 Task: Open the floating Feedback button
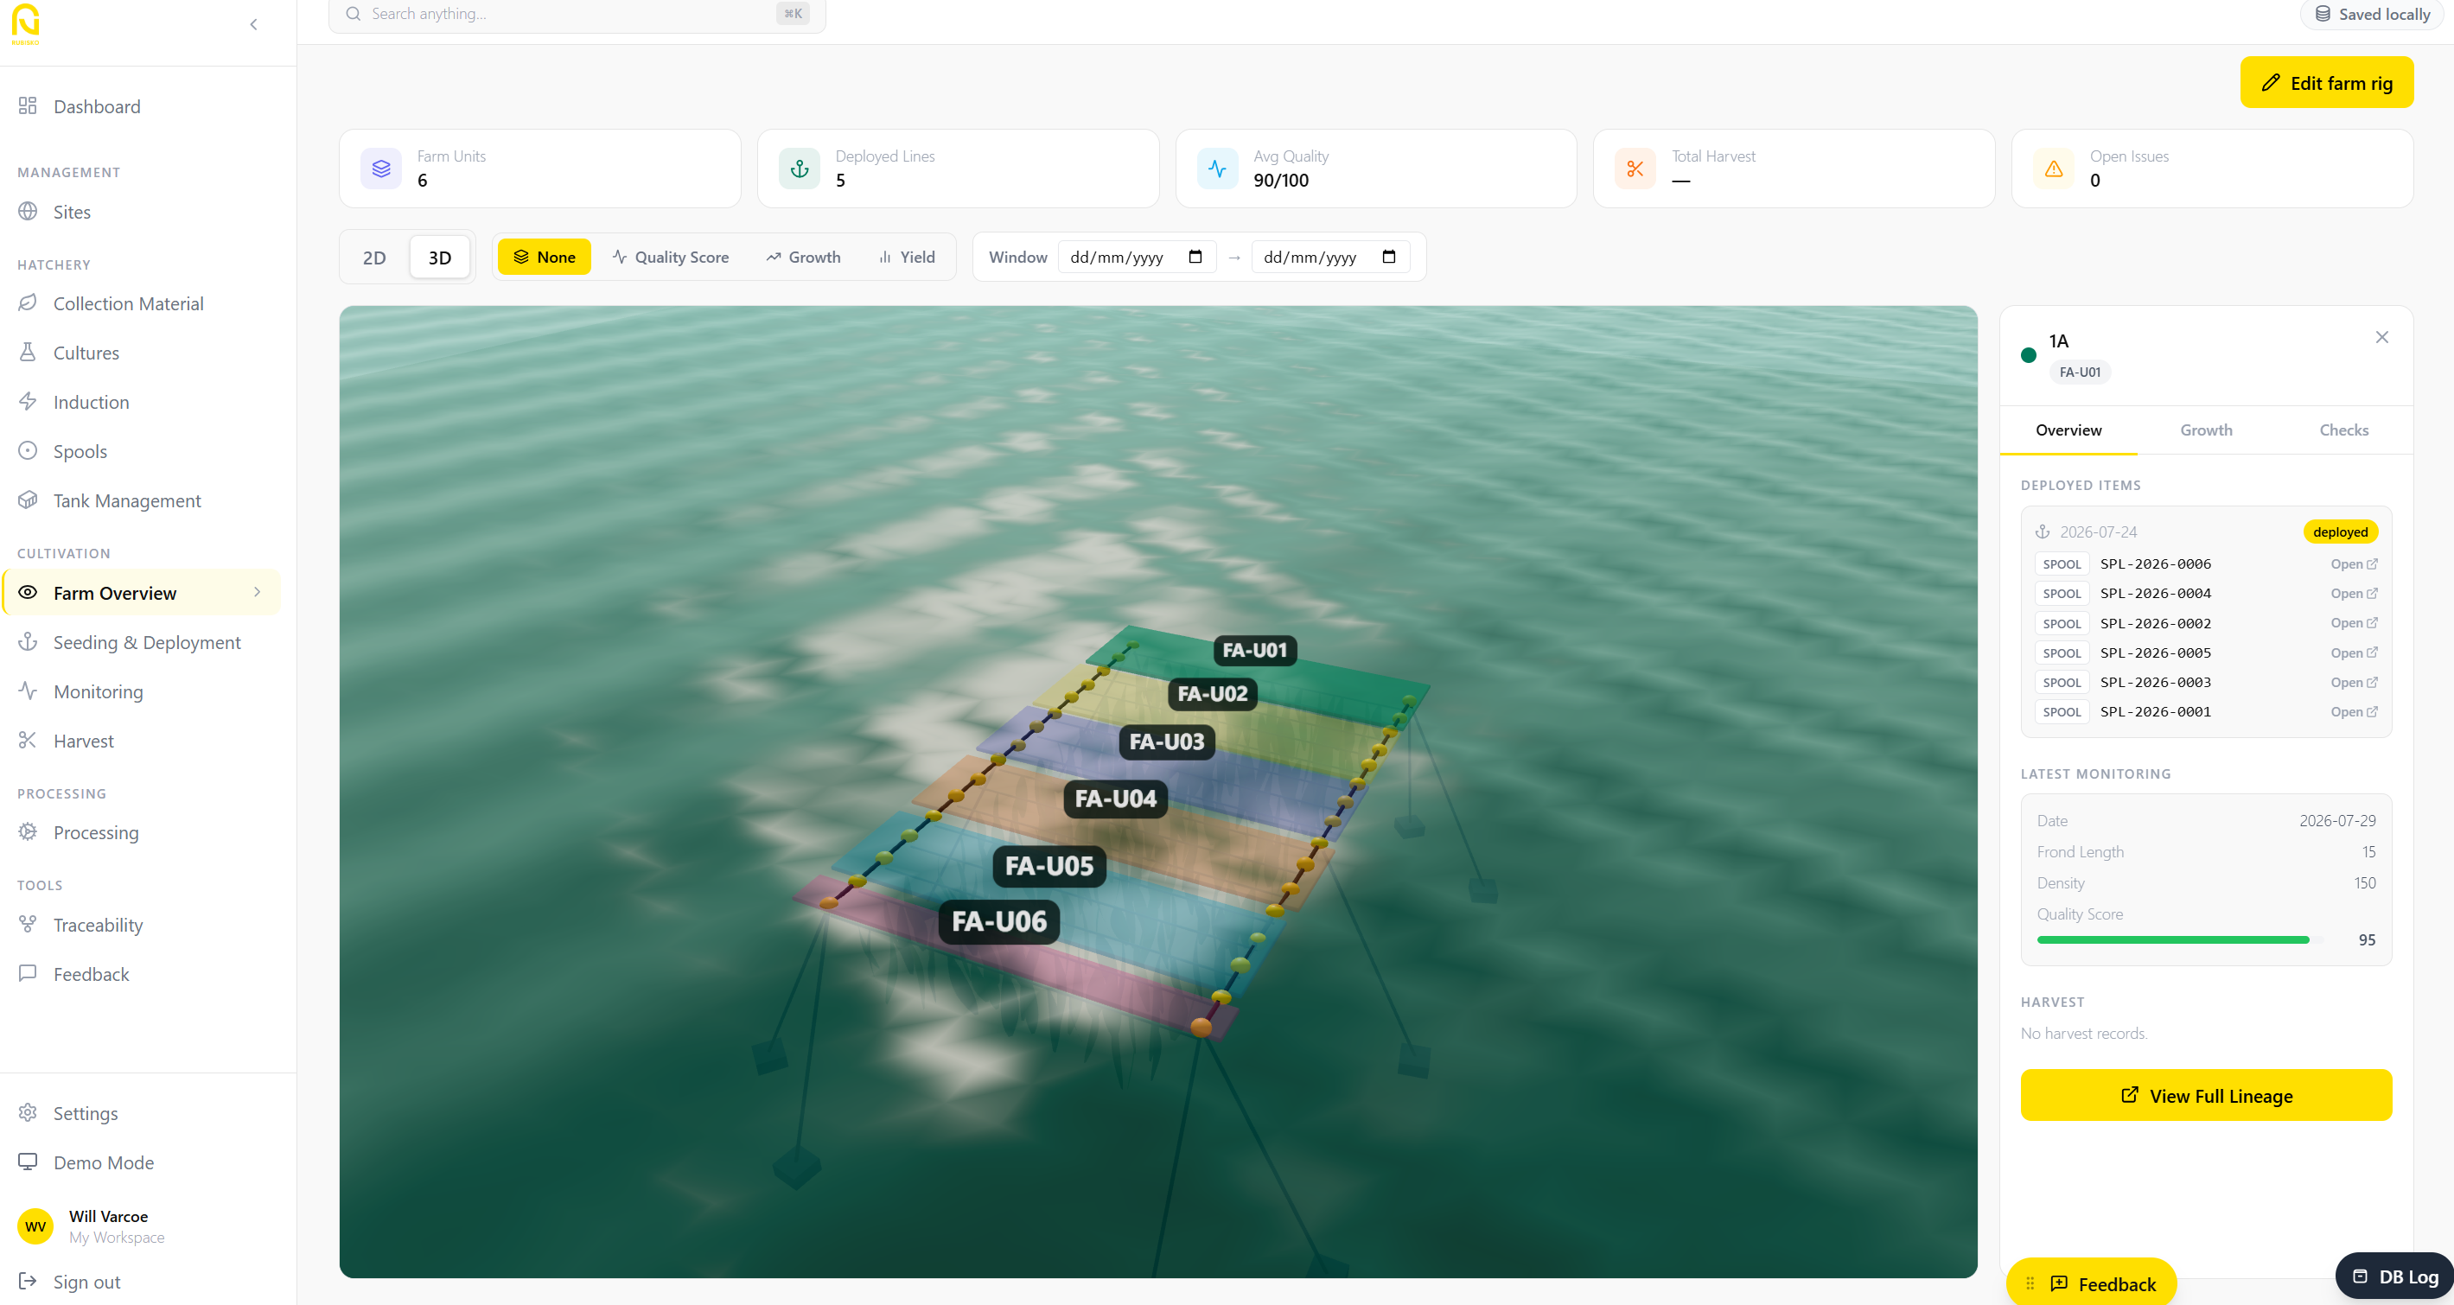coord(2092,1283)
